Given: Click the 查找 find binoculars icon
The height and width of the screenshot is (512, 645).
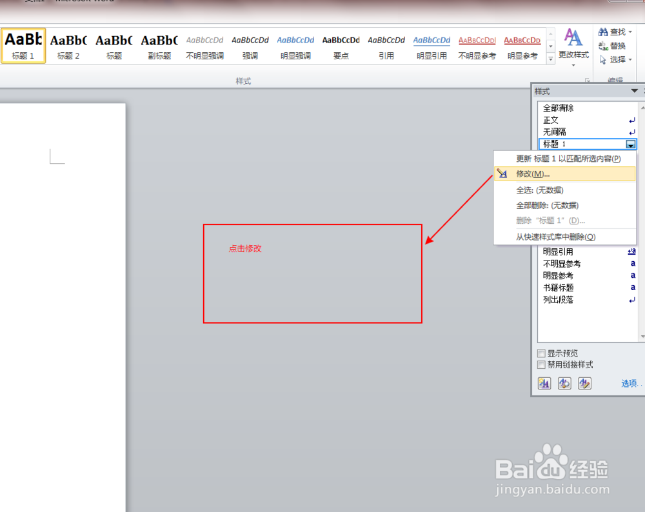Looking at the screenshot, I should click(x=603, y=32).
